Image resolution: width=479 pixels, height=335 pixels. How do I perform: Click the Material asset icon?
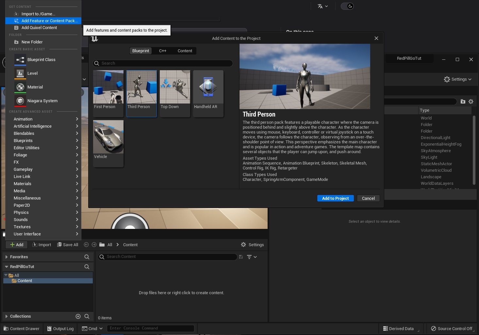[20, 87]
